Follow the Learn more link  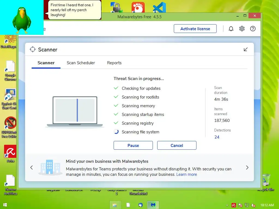pos(186,174)
